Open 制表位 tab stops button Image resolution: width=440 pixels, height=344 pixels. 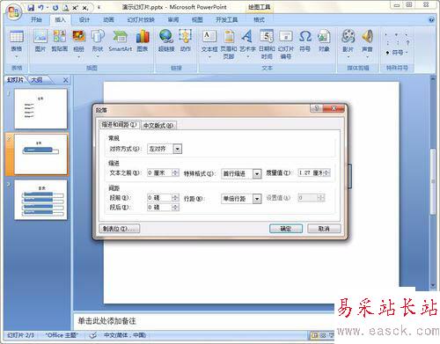coord(119,229)
